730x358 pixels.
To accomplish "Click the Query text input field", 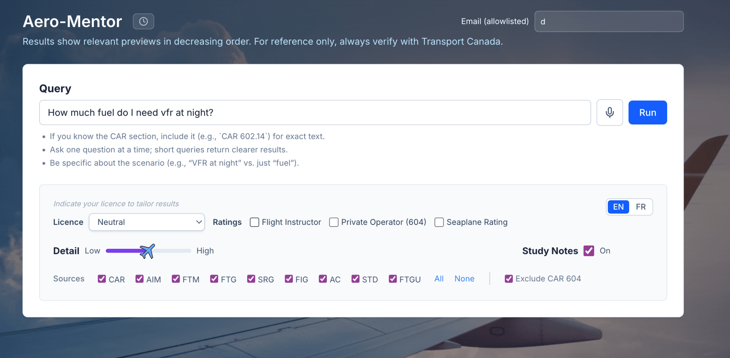I will coord(315,112).
